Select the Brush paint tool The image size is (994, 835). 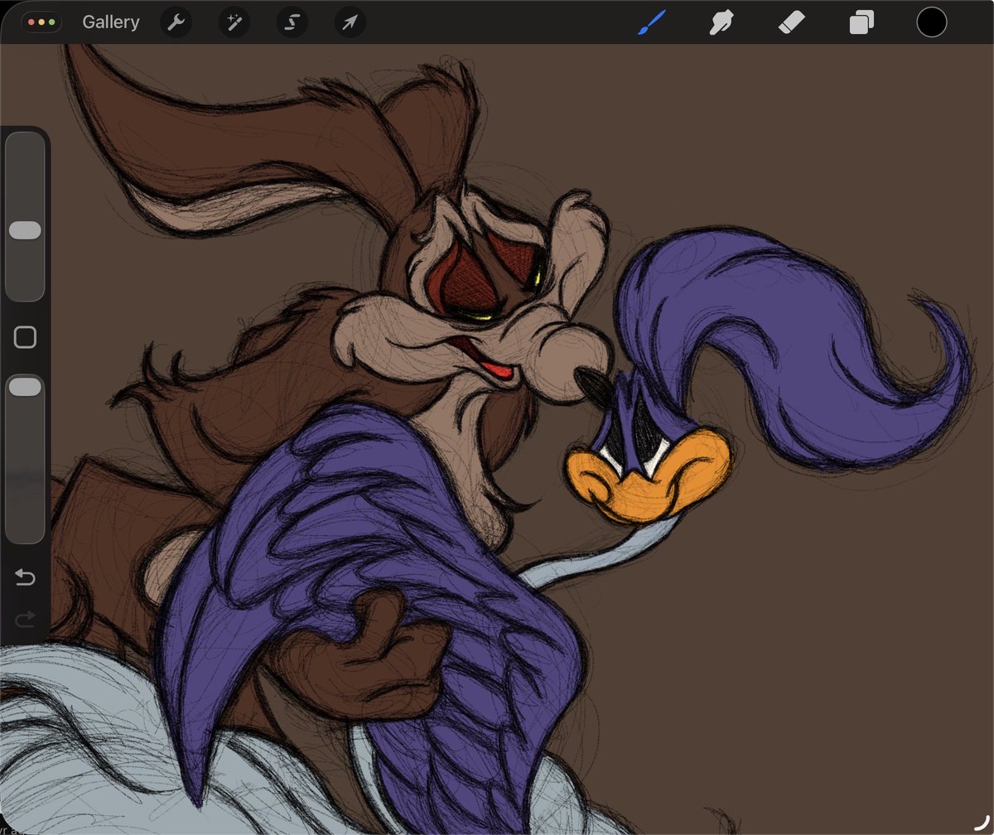(x=651, y=22)
